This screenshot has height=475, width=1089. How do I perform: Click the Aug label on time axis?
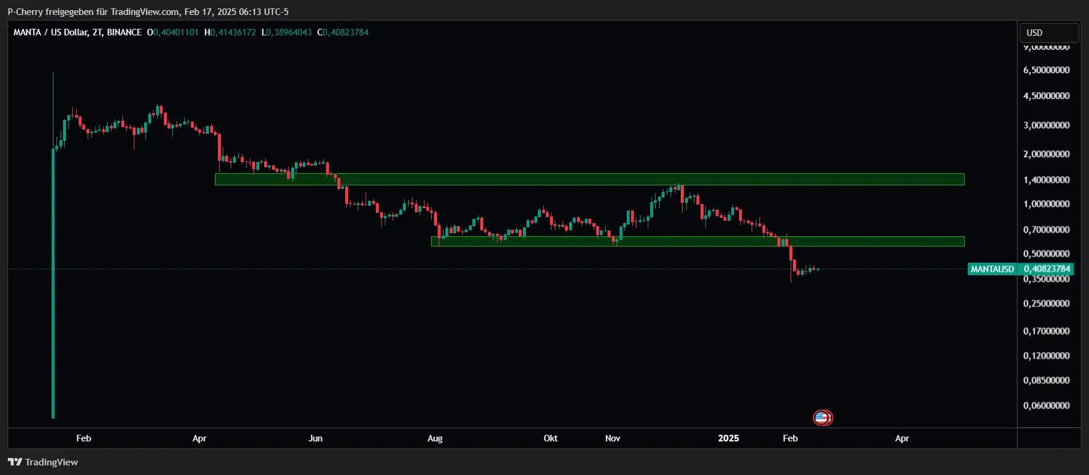435,438
